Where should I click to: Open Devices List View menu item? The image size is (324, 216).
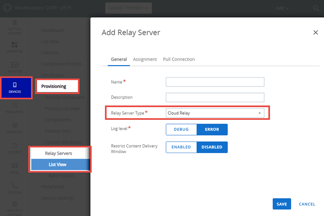tap(50, 42)
